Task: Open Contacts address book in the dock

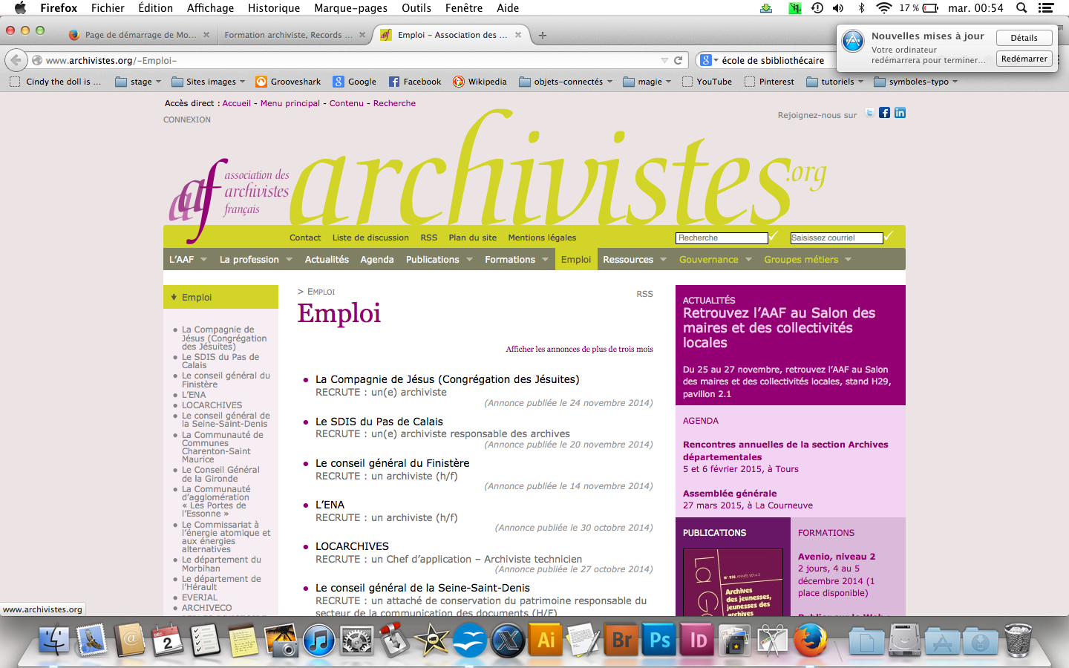Action: 129,640
